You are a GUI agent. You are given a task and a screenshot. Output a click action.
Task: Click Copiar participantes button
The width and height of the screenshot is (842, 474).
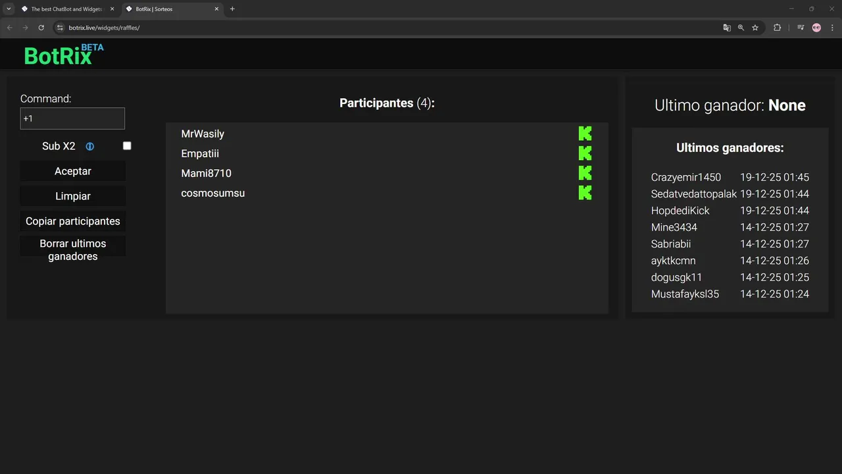click(x=73, y=221)
